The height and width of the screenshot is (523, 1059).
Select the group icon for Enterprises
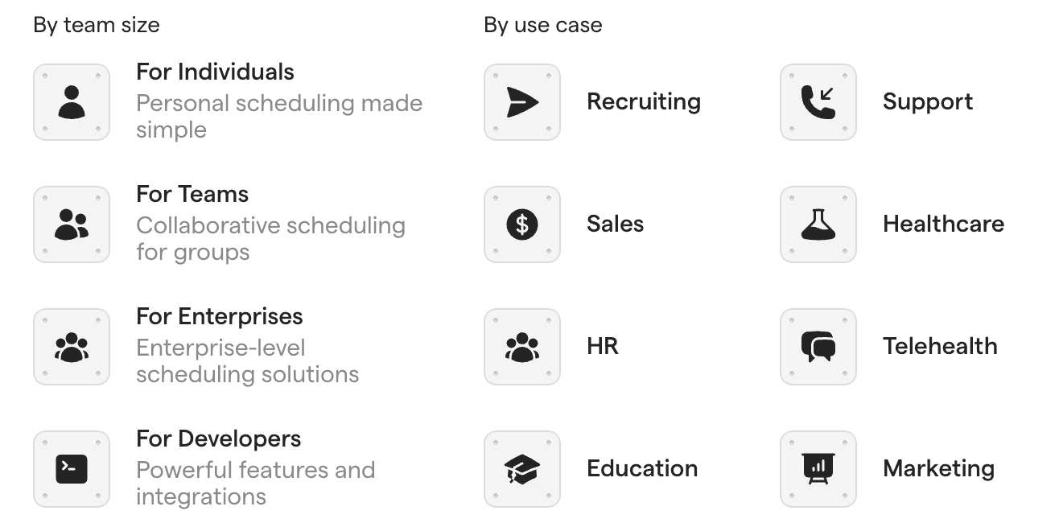(71, 347)
